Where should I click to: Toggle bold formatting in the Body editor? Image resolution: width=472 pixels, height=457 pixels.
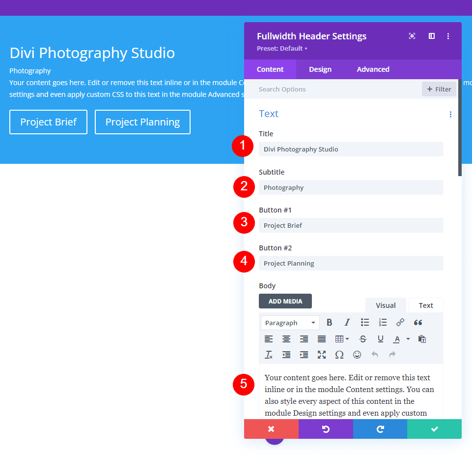point(330,322)
